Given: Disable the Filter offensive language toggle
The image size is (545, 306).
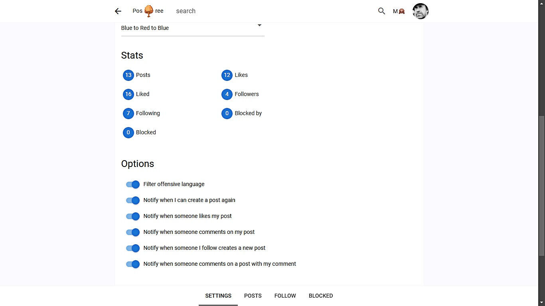Looking at the screenshot, I should [133, 184].
